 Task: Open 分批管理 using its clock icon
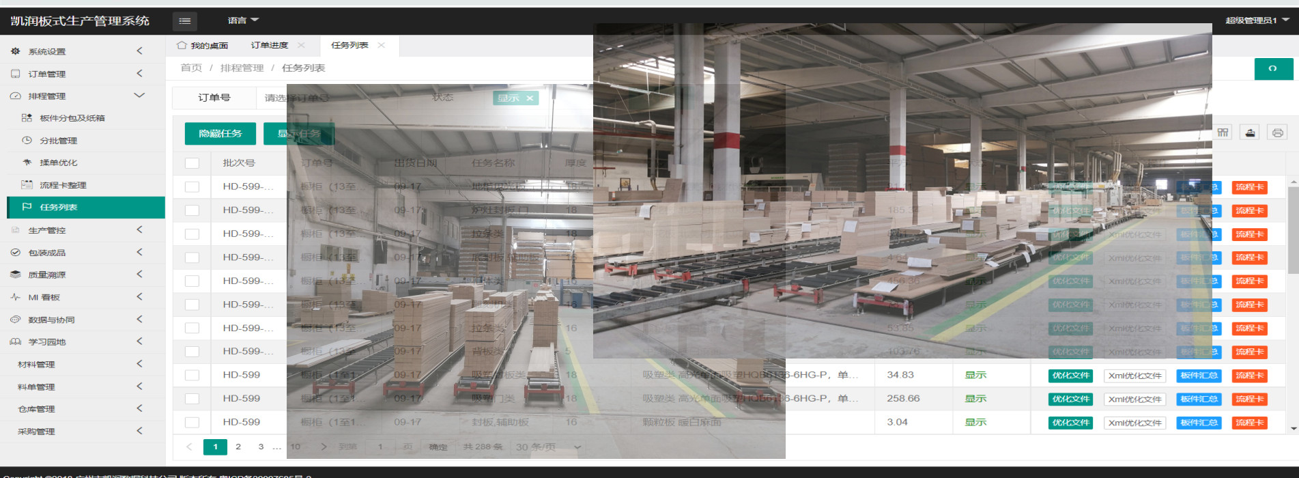click(x=27, y=141)
